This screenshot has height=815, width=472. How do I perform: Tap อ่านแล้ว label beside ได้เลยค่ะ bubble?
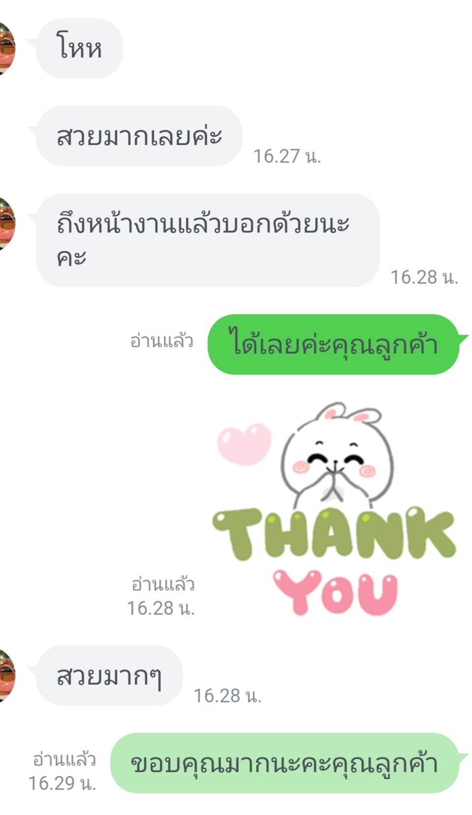162,340
